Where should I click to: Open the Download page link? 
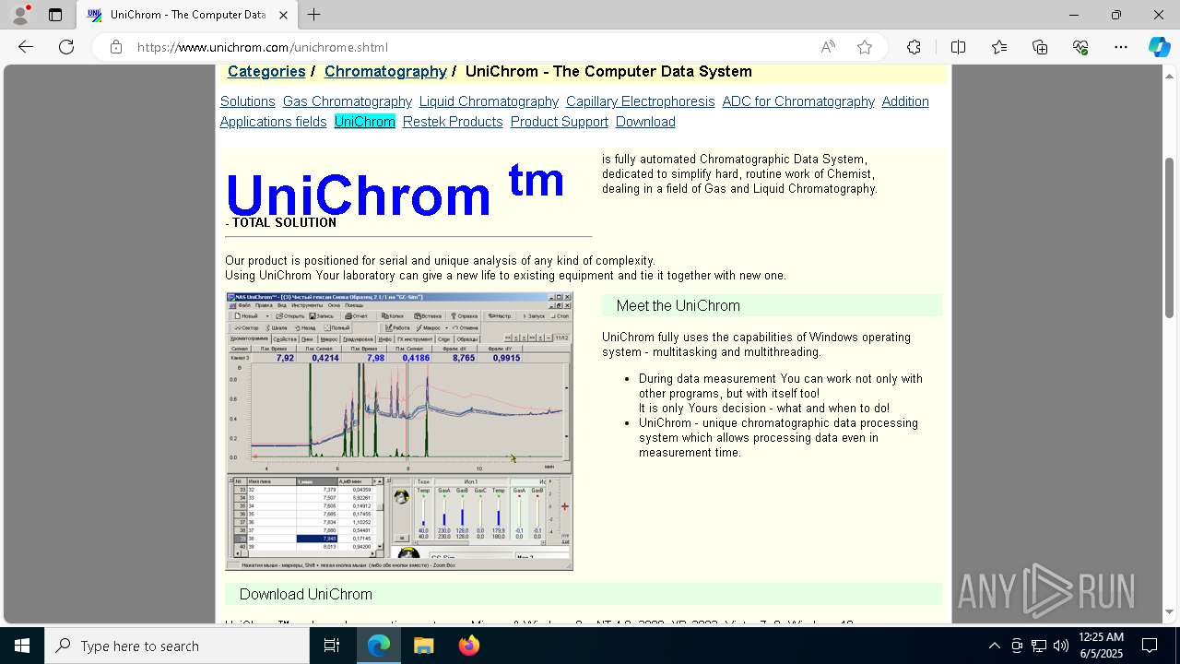[x=645, y=122]
